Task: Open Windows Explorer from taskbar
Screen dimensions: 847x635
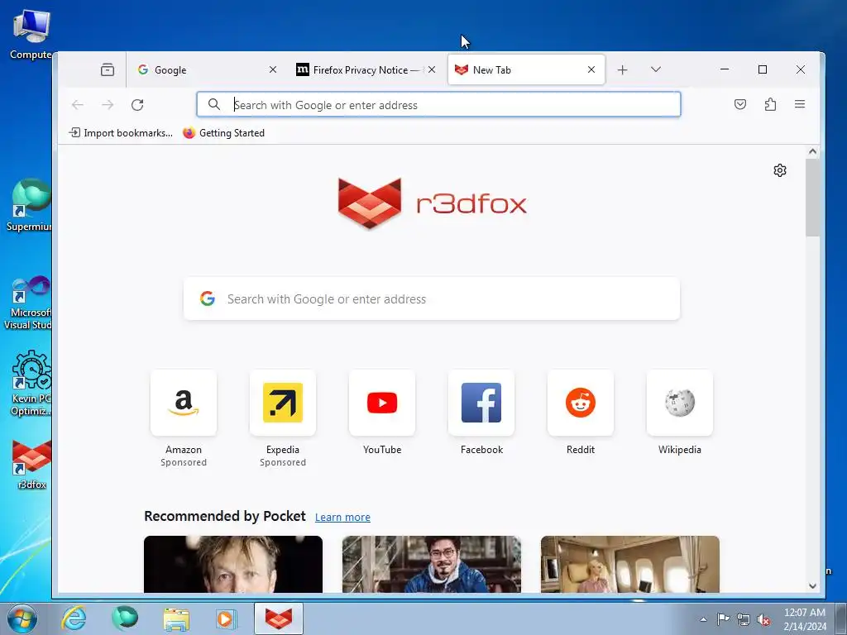Action: click(176, 618)
